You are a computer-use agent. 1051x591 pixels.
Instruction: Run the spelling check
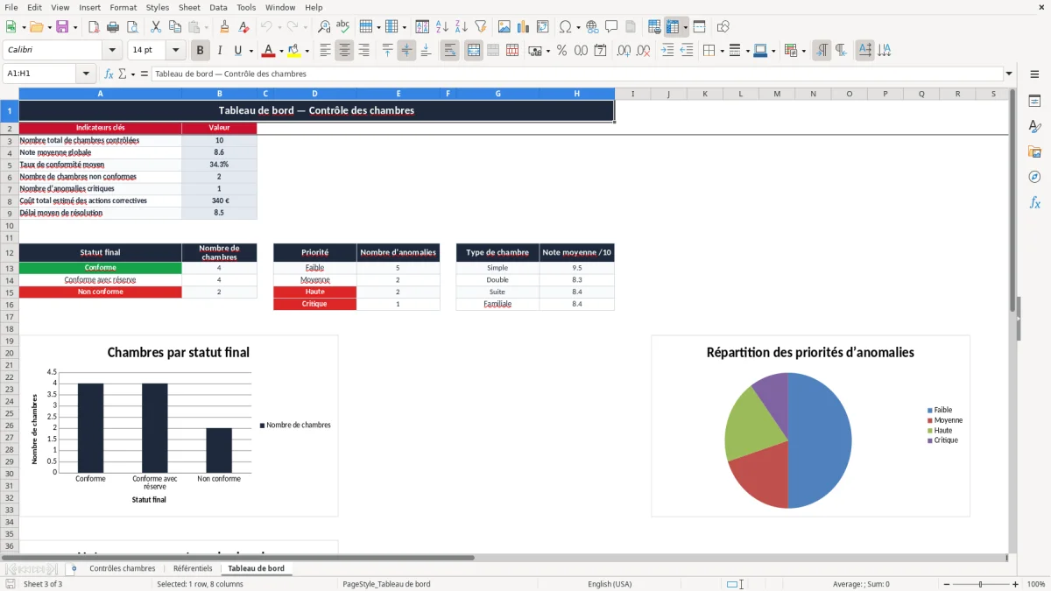tap(343, 27)
